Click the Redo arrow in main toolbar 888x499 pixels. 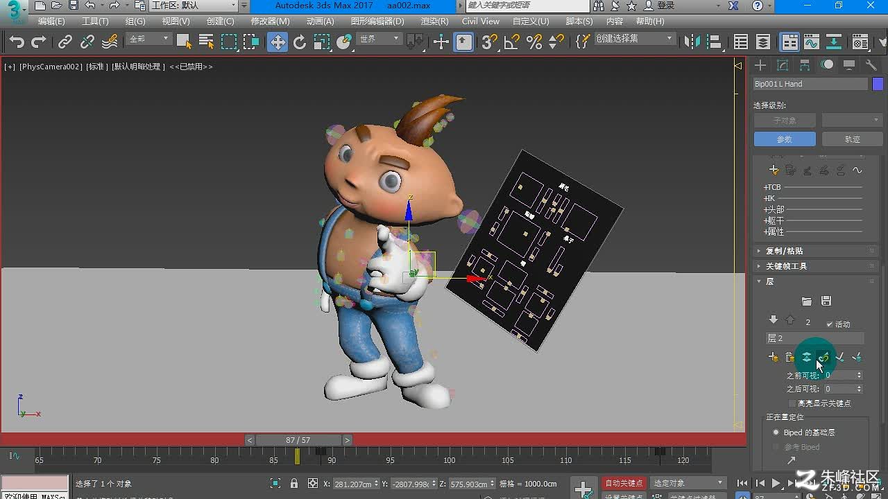coord(39,42)
